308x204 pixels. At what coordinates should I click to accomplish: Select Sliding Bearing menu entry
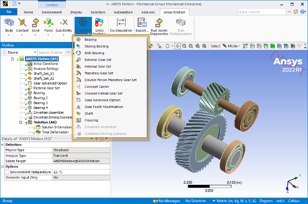[x=96, y=46]
